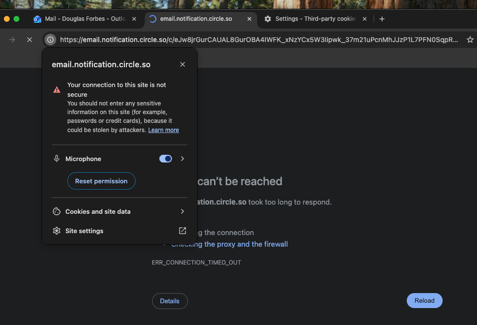Reload the page with Reload button
The image size is (477, 325).
click(x=424, y=301)
